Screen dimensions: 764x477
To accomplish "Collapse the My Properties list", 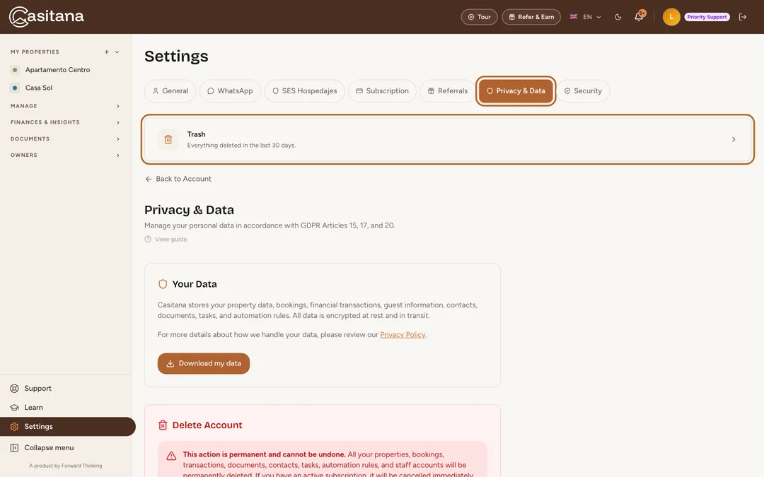I will (117, 52).
